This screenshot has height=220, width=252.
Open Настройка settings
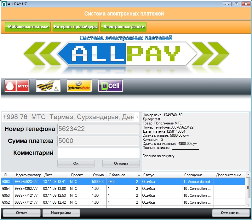61,213
